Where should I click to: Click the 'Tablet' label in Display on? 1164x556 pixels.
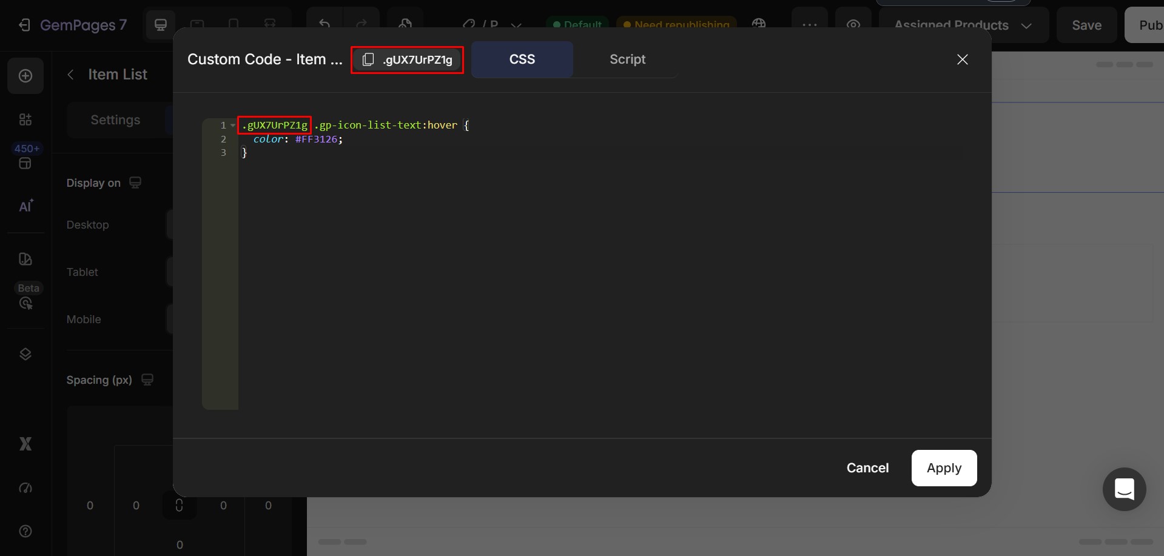pos(82,272)
